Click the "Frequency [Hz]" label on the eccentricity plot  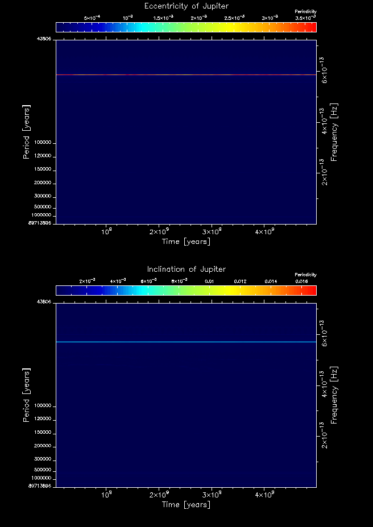(334, 132)
